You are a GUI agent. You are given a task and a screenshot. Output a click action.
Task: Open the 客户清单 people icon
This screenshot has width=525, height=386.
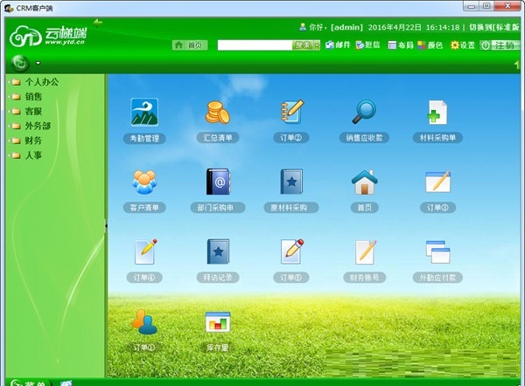point(144,183)
